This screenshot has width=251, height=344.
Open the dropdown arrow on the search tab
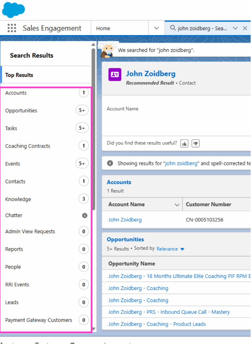coord(235,28)
